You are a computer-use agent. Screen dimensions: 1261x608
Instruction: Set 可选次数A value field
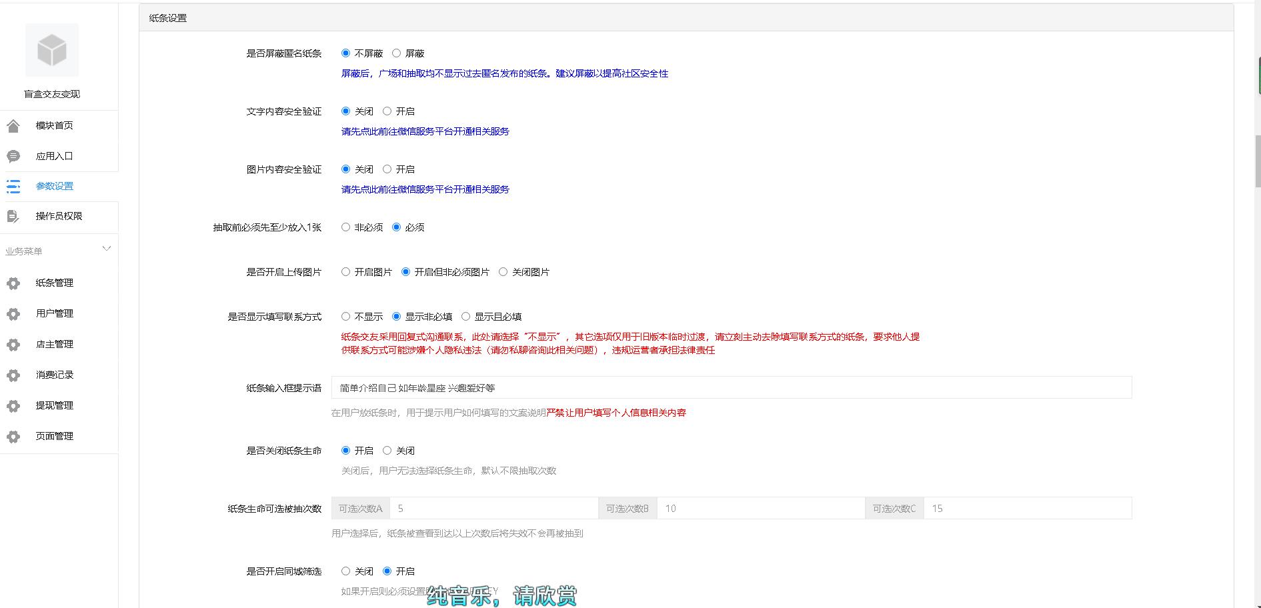[x=493, y=508]
